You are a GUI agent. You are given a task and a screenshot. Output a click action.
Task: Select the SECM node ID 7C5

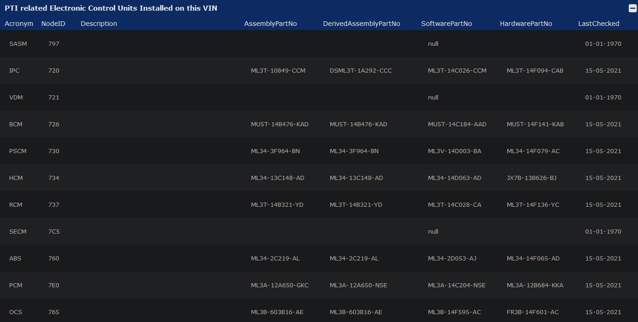click(x=54, y=232)
